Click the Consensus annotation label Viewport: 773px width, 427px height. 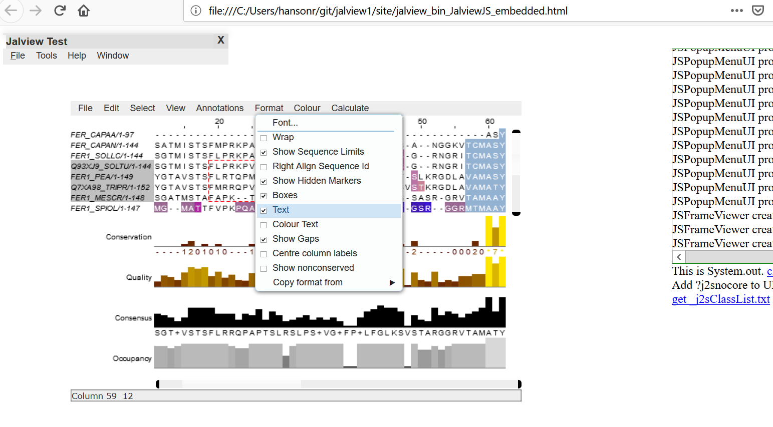pyautogui.click(x=133, y=318)
